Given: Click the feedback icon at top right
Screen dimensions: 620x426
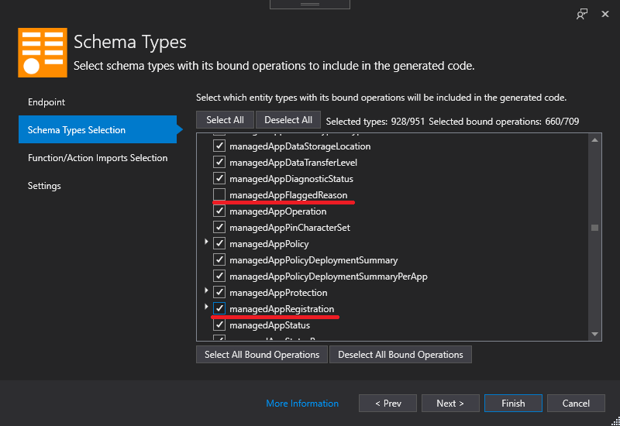Looking at the screenshot, I should pyautogui.click(x=582, y=14).
